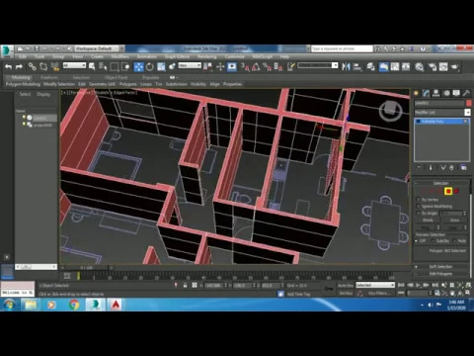This screenshot has width=474, height=356.
Task: Expand the Soft Selection rollout
Action: click(440, 266)
